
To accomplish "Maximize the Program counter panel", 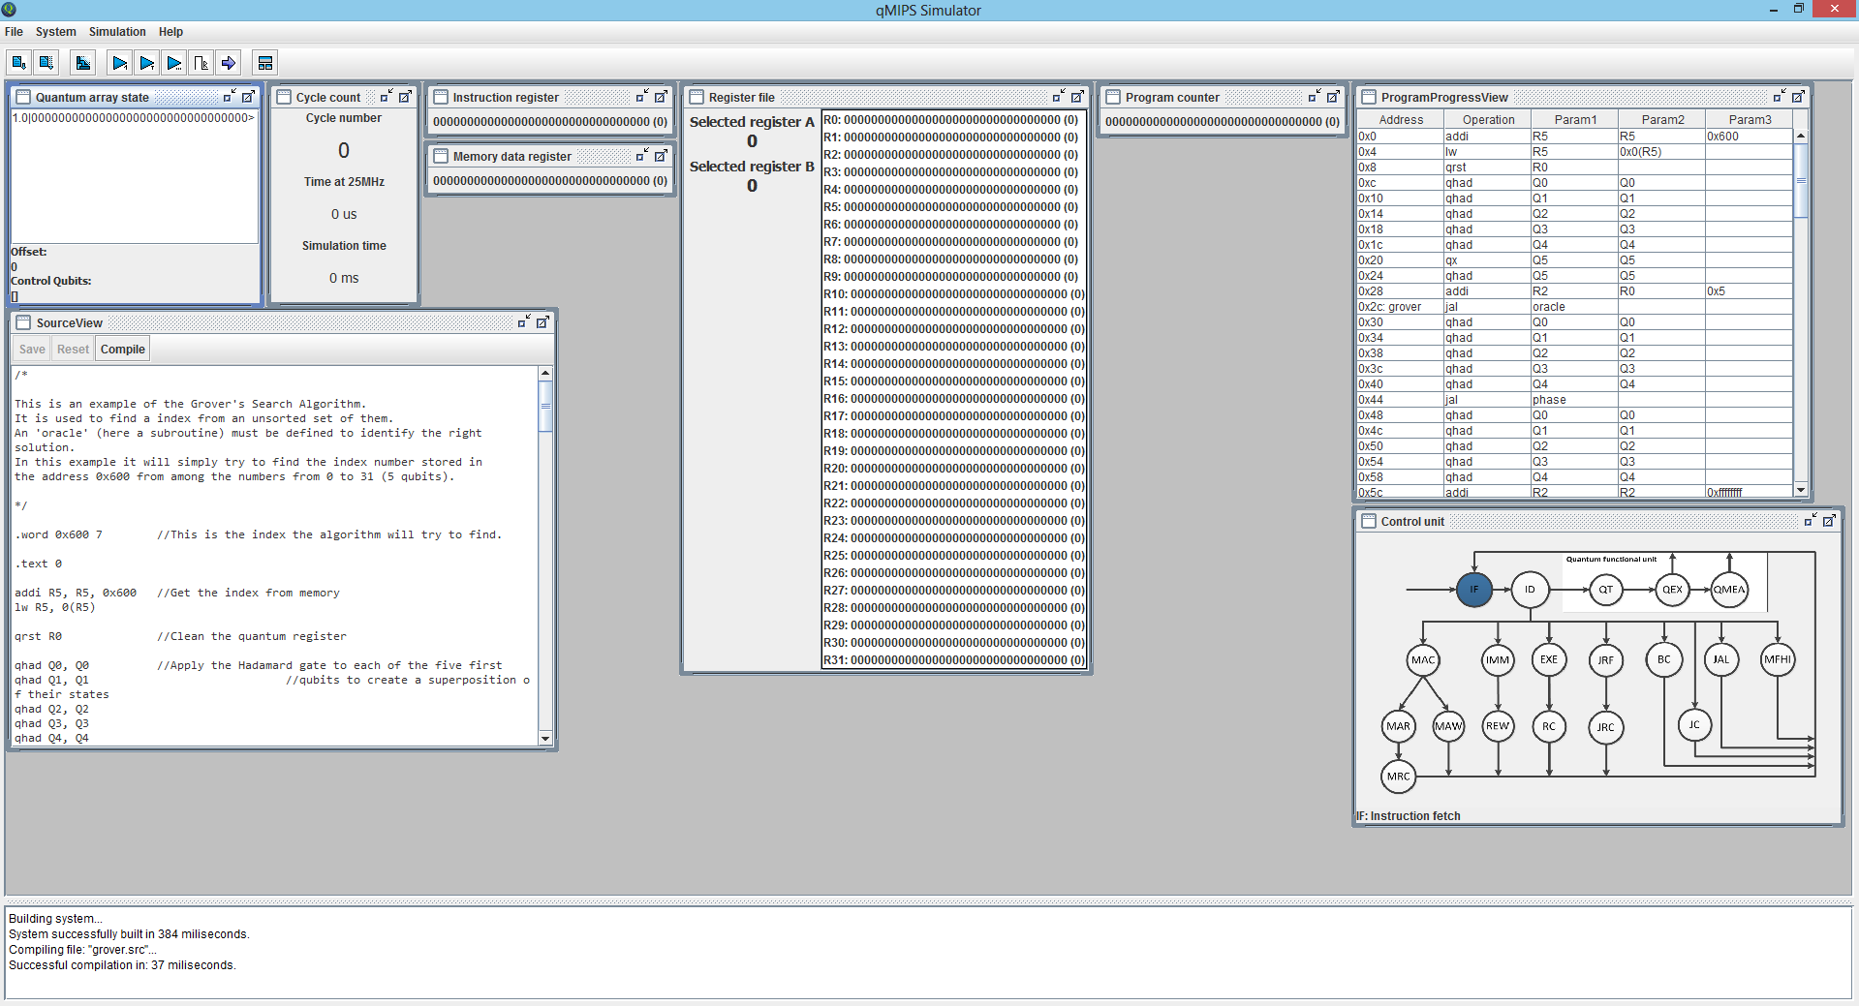I will coord(1333,97).
